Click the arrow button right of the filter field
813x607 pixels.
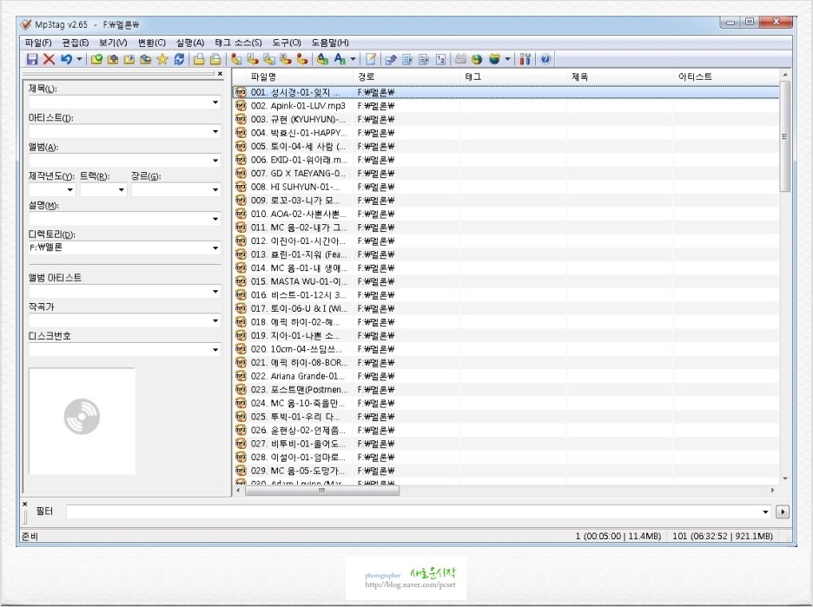coord(782,511)
